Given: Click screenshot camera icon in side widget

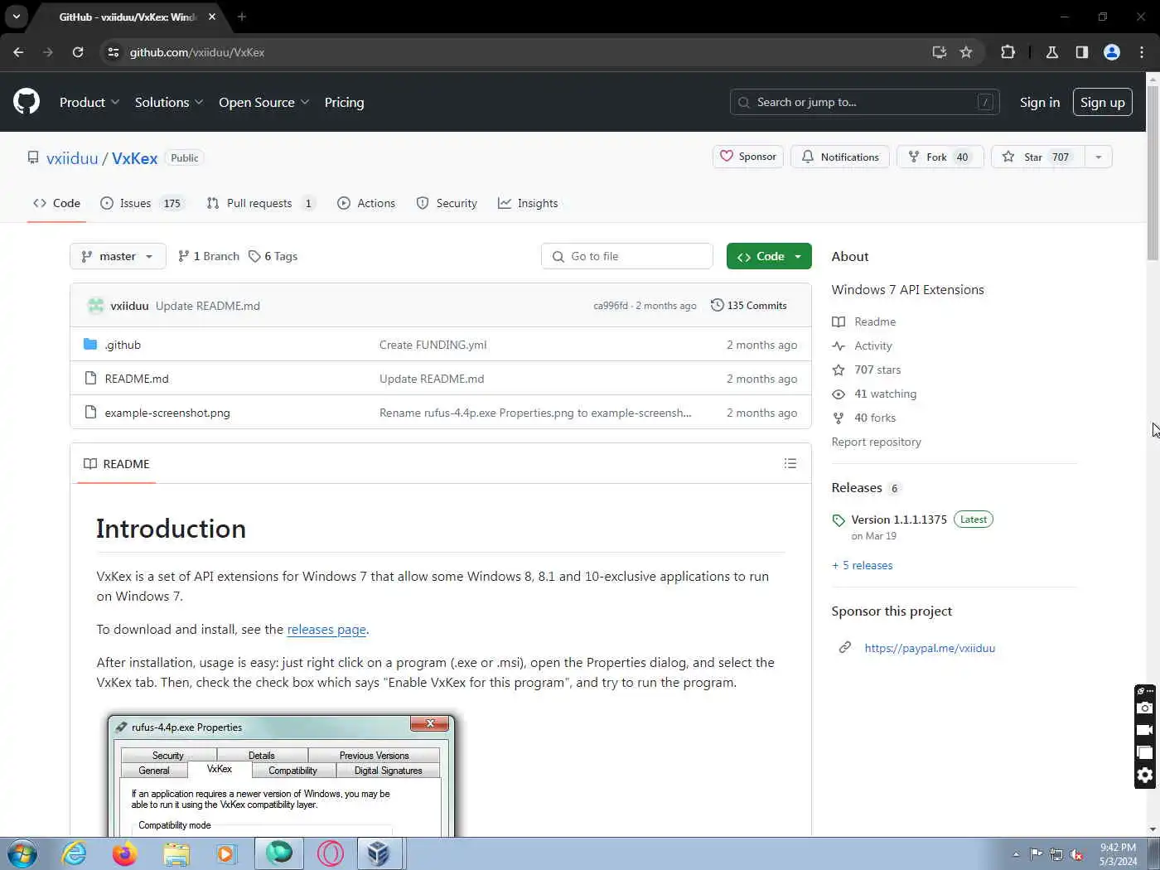Looking at the screenshot, I should point(1144,708).
